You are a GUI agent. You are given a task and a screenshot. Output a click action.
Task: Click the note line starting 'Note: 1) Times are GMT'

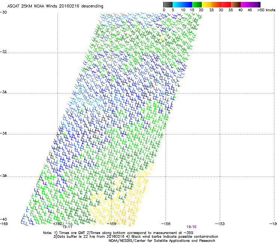coord(118,233)
